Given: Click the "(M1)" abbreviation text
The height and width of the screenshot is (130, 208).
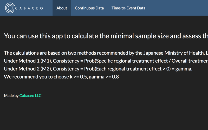Looking at the screenshot, I should point(46,61).
